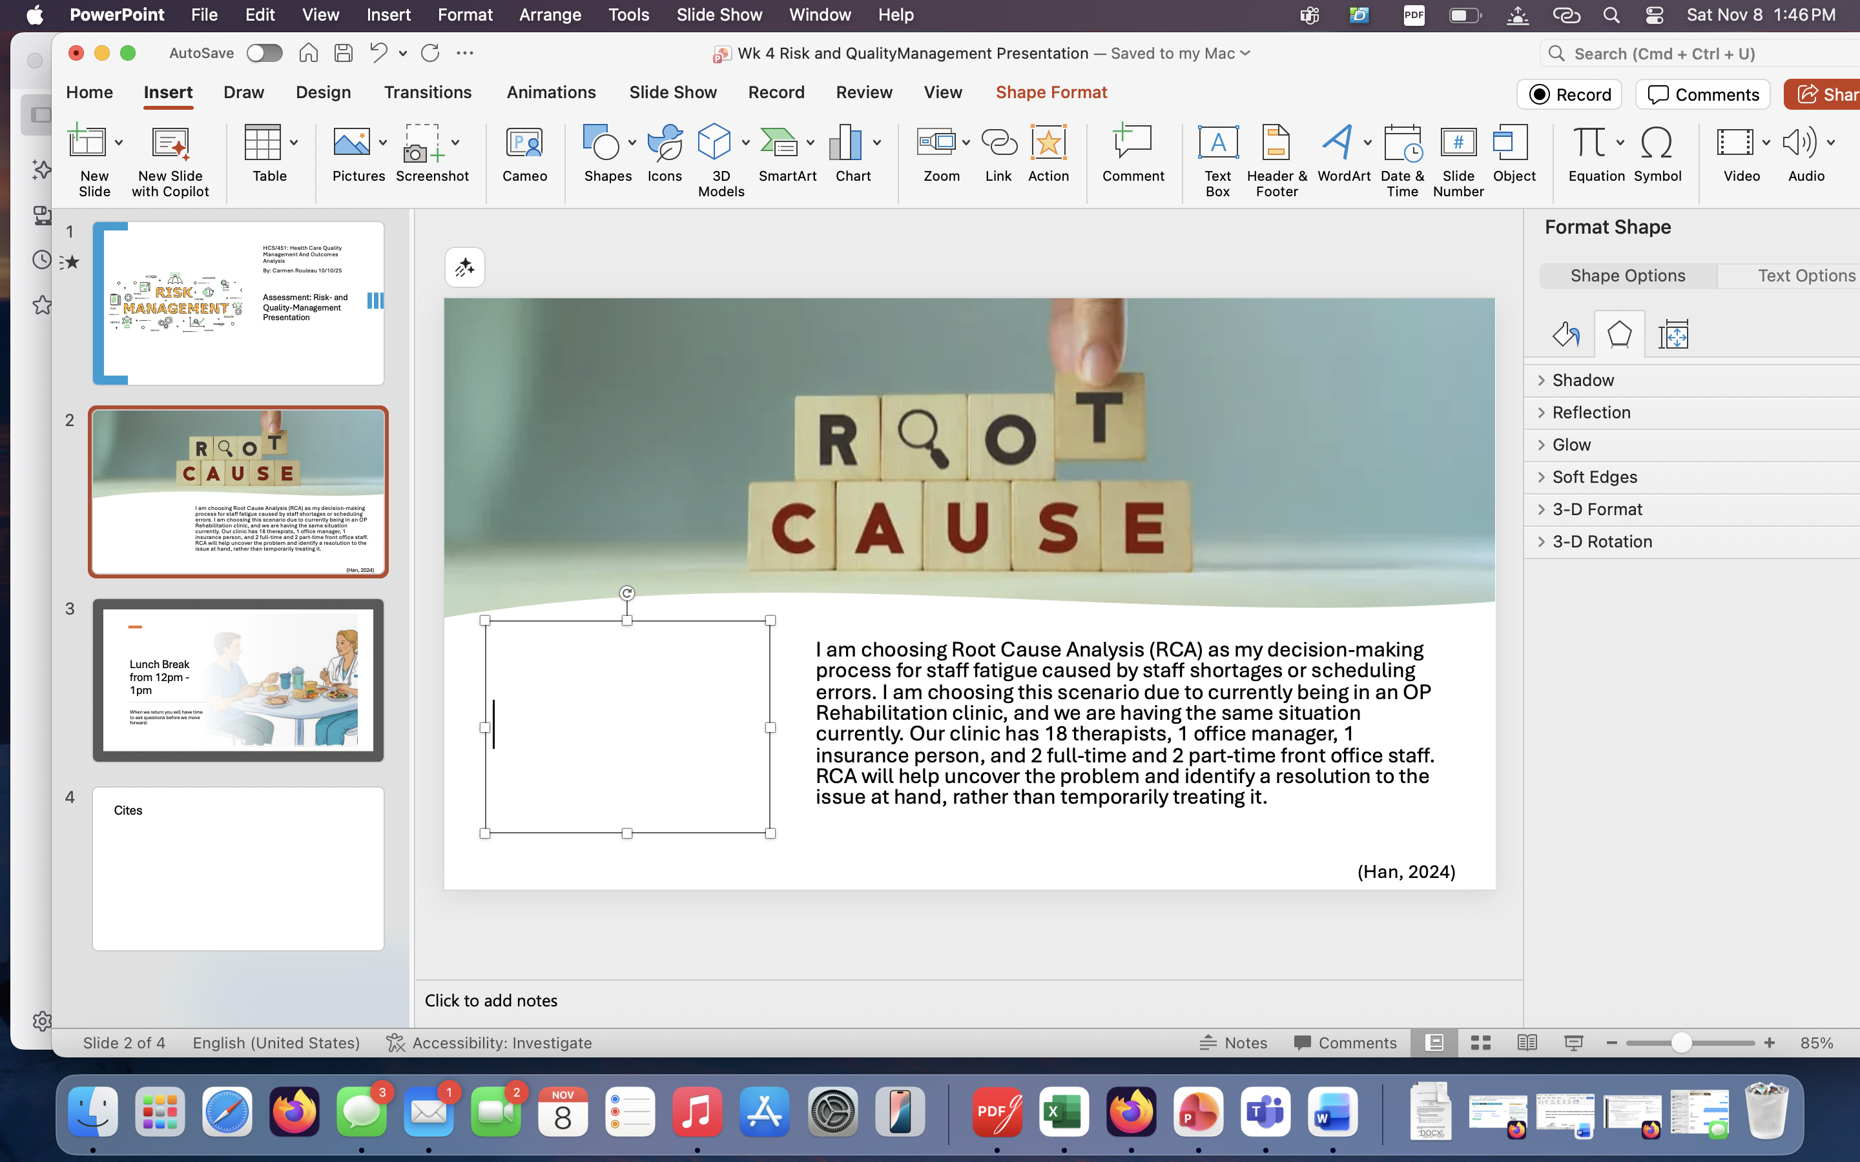
Task: Expand the 3-D Rotation section
Action: pos(1601,542)
